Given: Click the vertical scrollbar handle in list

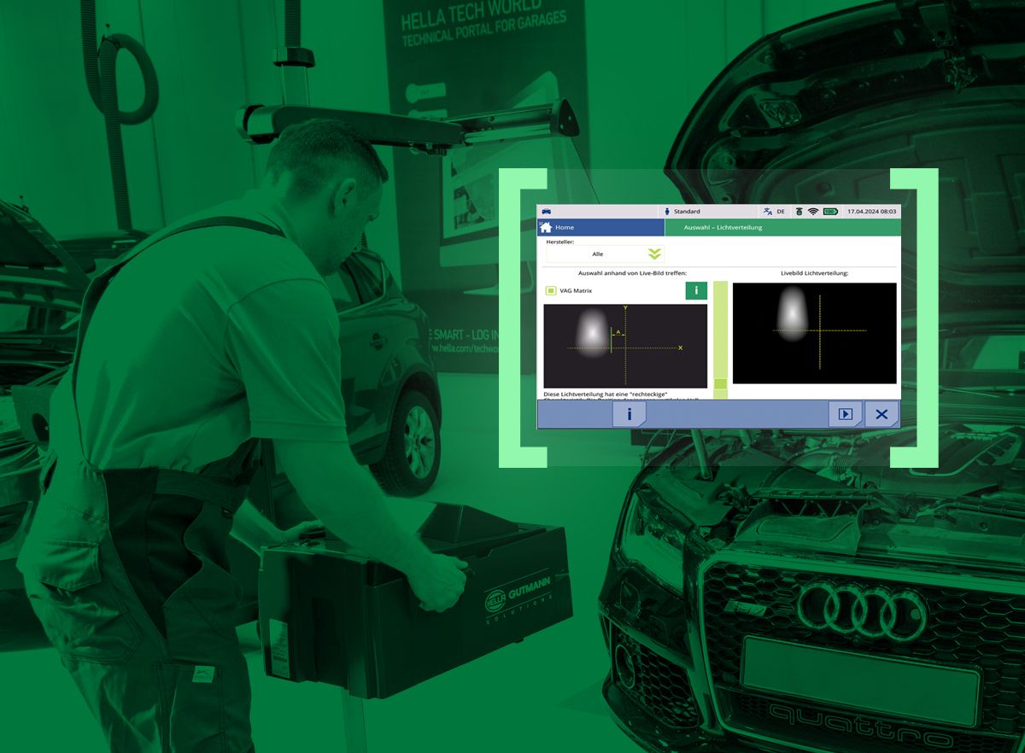Looking at the screenshot, I should tap(720, 384).
